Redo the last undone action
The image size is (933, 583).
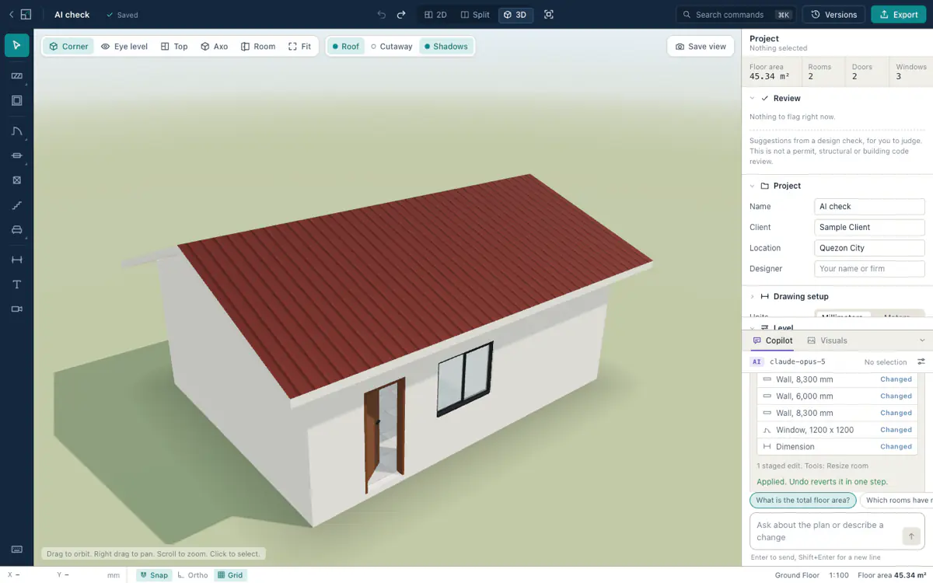tap(401, 14)
